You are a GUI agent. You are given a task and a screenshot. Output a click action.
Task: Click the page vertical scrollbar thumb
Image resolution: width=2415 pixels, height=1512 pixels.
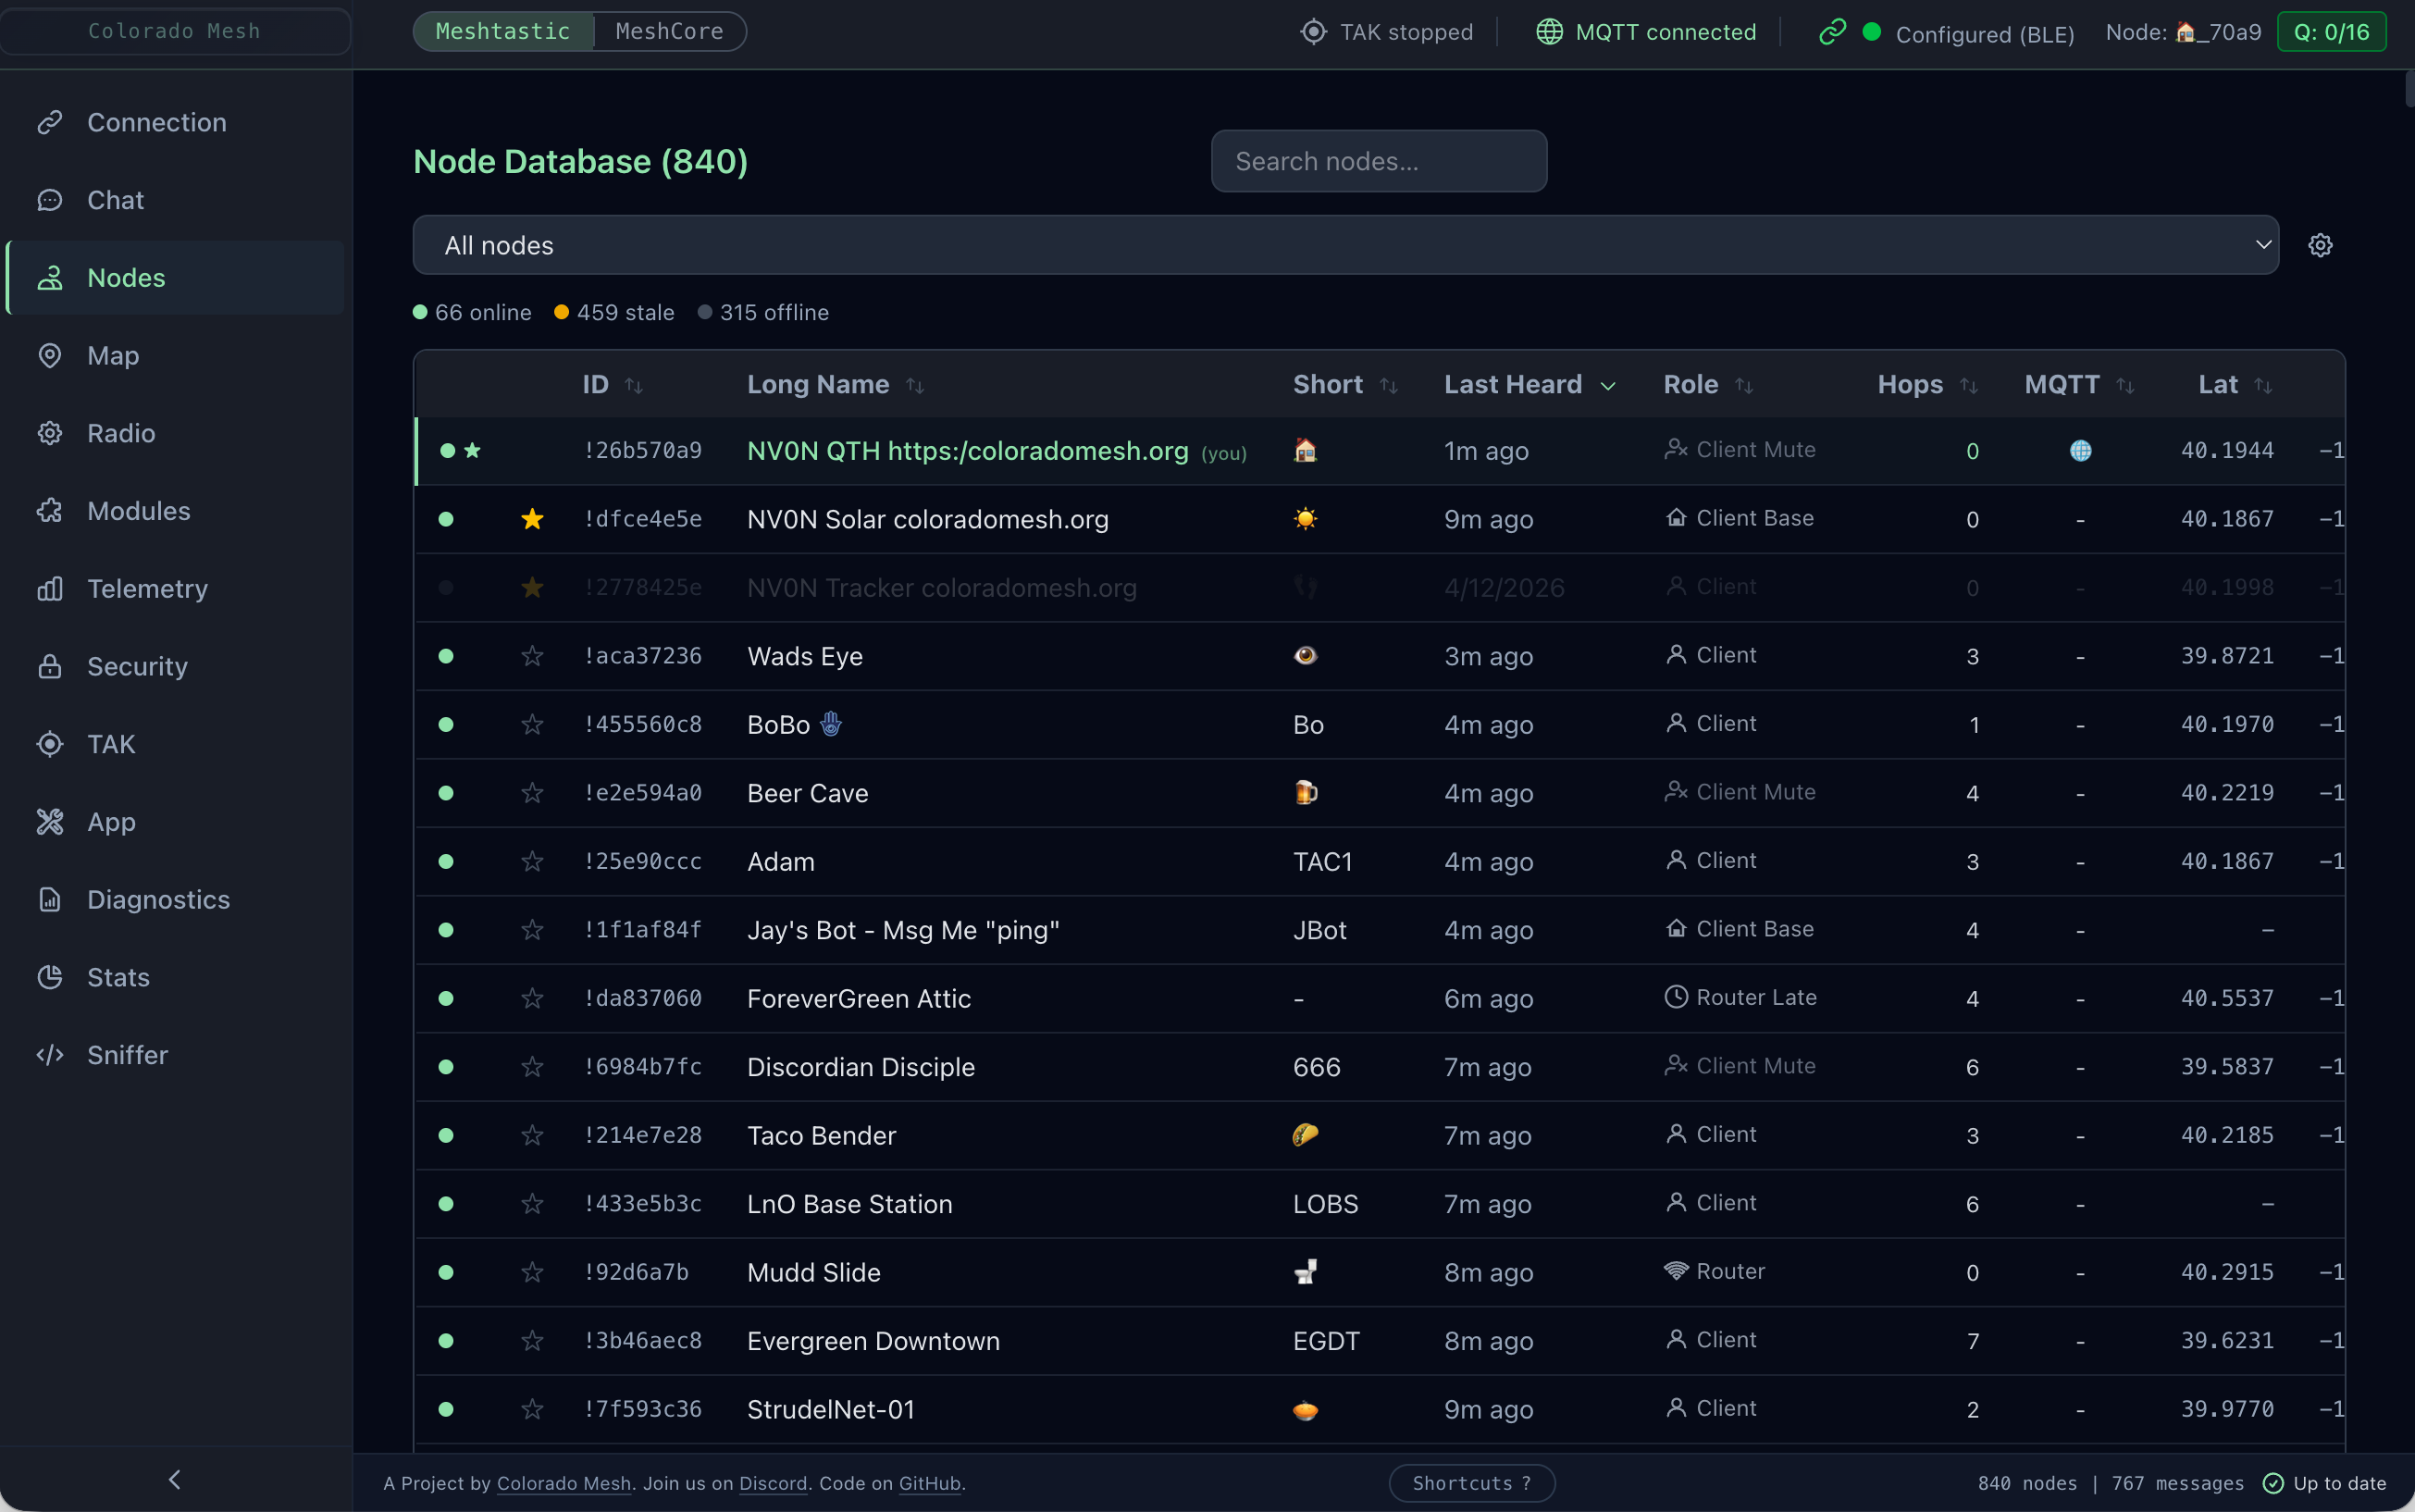click(x=2409, y=88)
